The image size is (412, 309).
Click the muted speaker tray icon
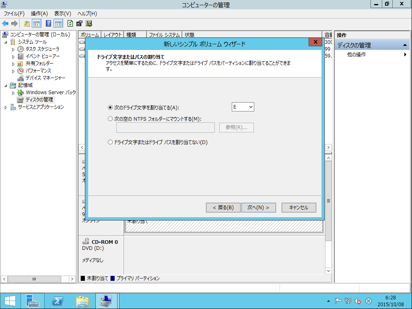pyautogui.click(x=358, y=301)
